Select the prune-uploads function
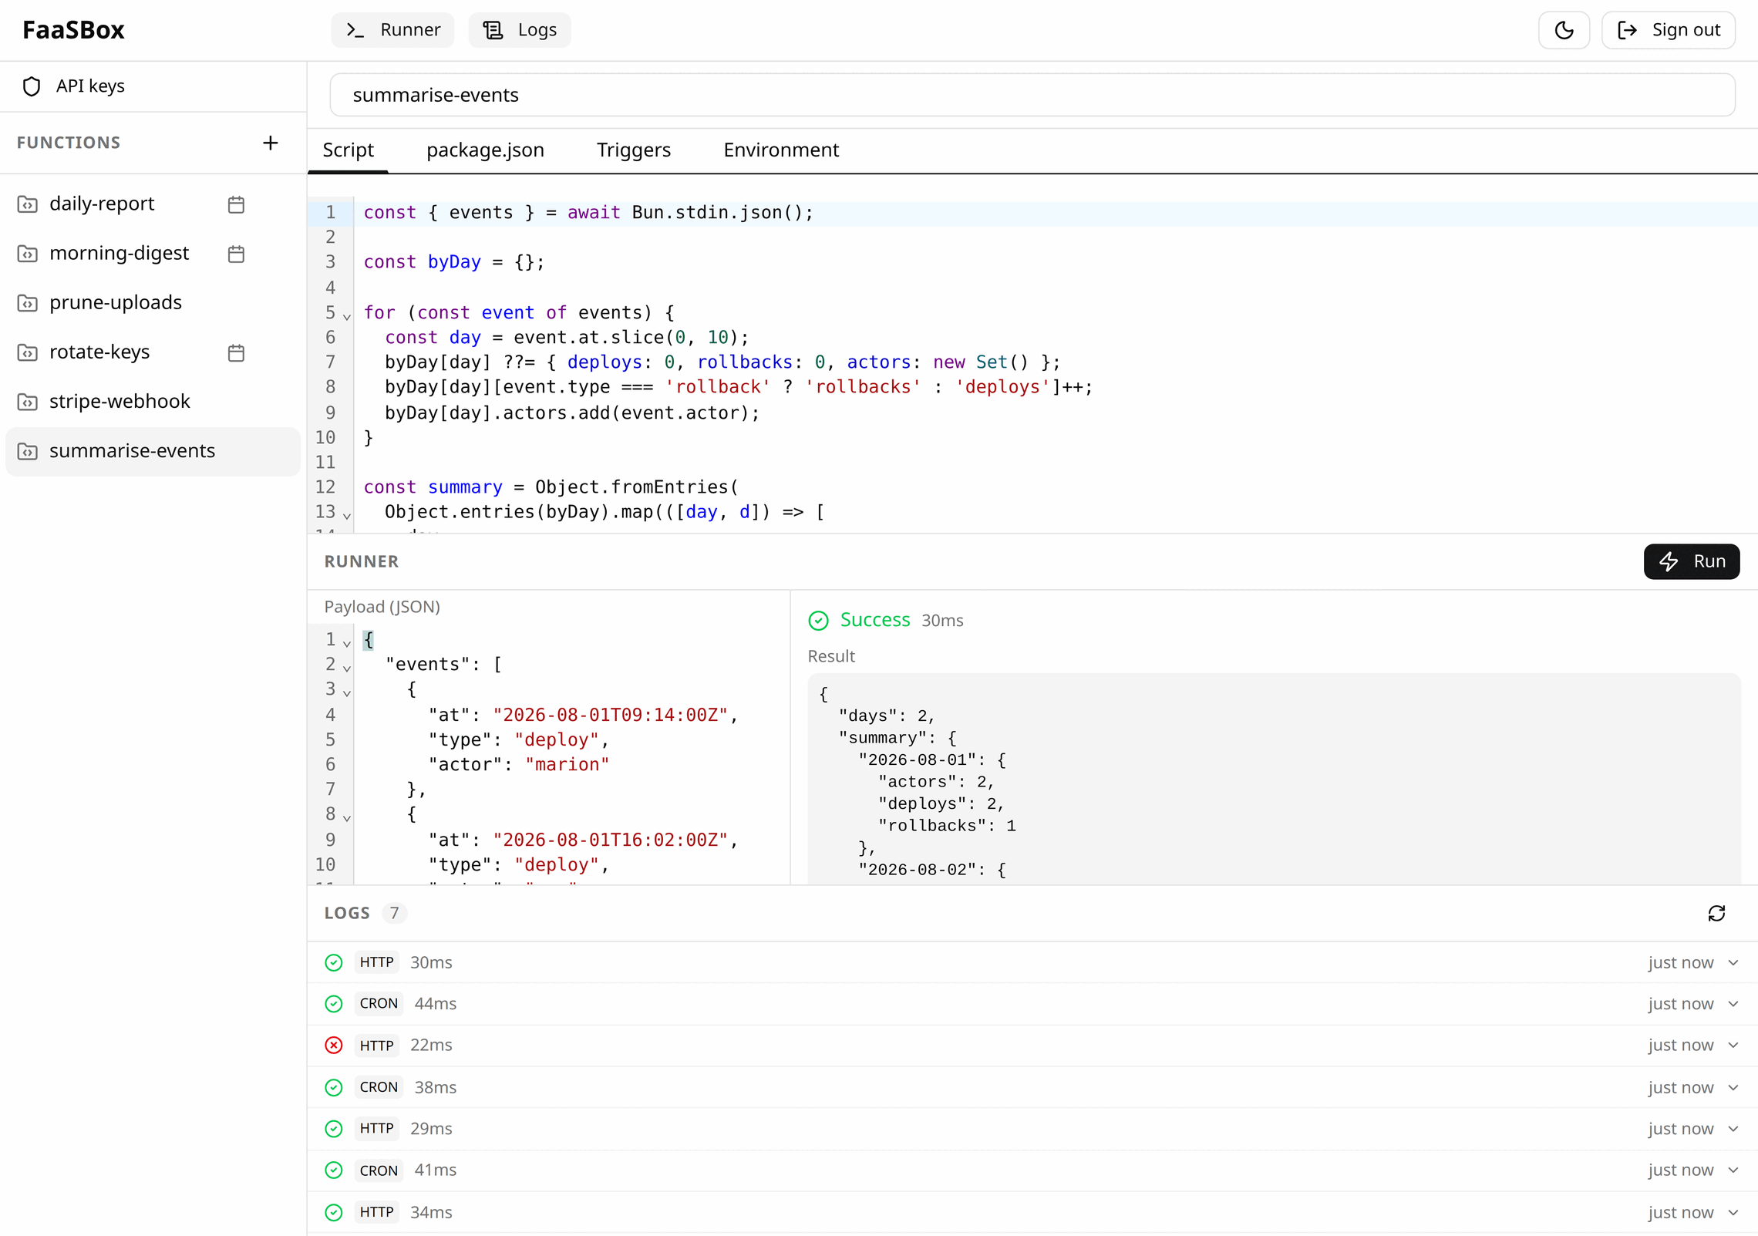 pos(153,302)
